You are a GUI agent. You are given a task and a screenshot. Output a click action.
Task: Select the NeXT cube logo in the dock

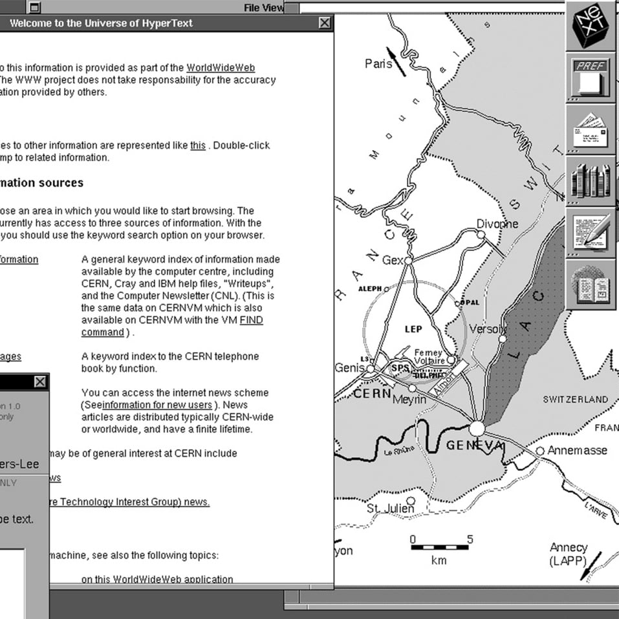click(591, 26)
